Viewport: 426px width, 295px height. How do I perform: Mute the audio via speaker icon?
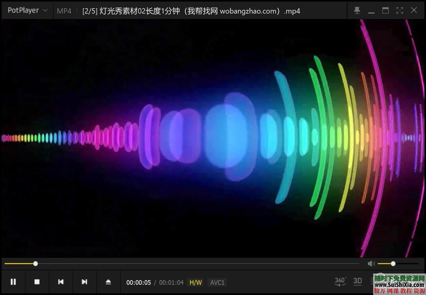[371, 263]
